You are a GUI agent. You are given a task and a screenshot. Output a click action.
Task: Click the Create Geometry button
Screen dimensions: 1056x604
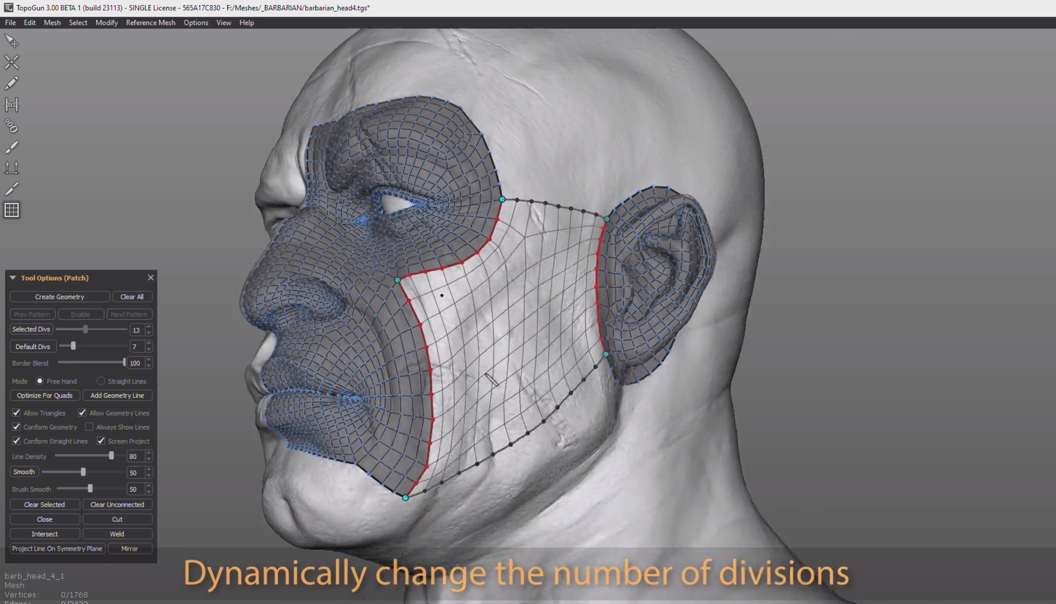click(x=59, y=297)
